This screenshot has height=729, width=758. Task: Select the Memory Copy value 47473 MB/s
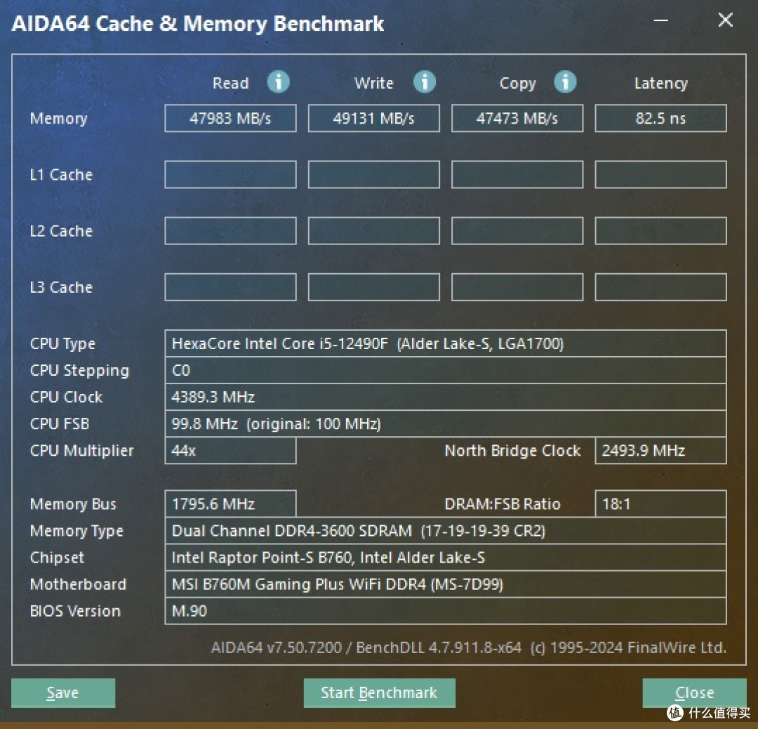coord(517,118)
